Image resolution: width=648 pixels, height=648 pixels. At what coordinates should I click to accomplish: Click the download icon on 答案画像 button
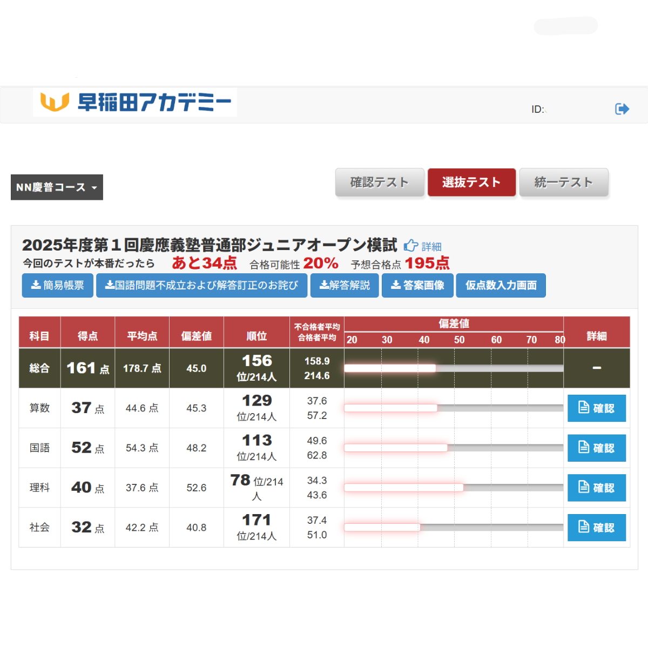click(395, 286)
